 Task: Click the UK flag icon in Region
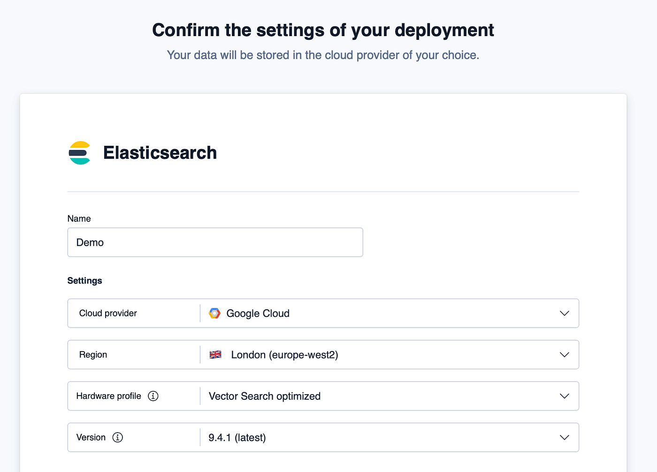(x=215, y=355)
